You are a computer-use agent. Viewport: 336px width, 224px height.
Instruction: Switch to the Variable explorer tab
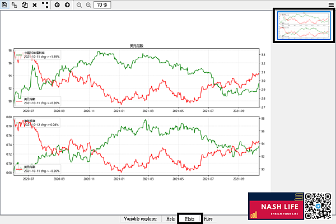pos(141,219)
